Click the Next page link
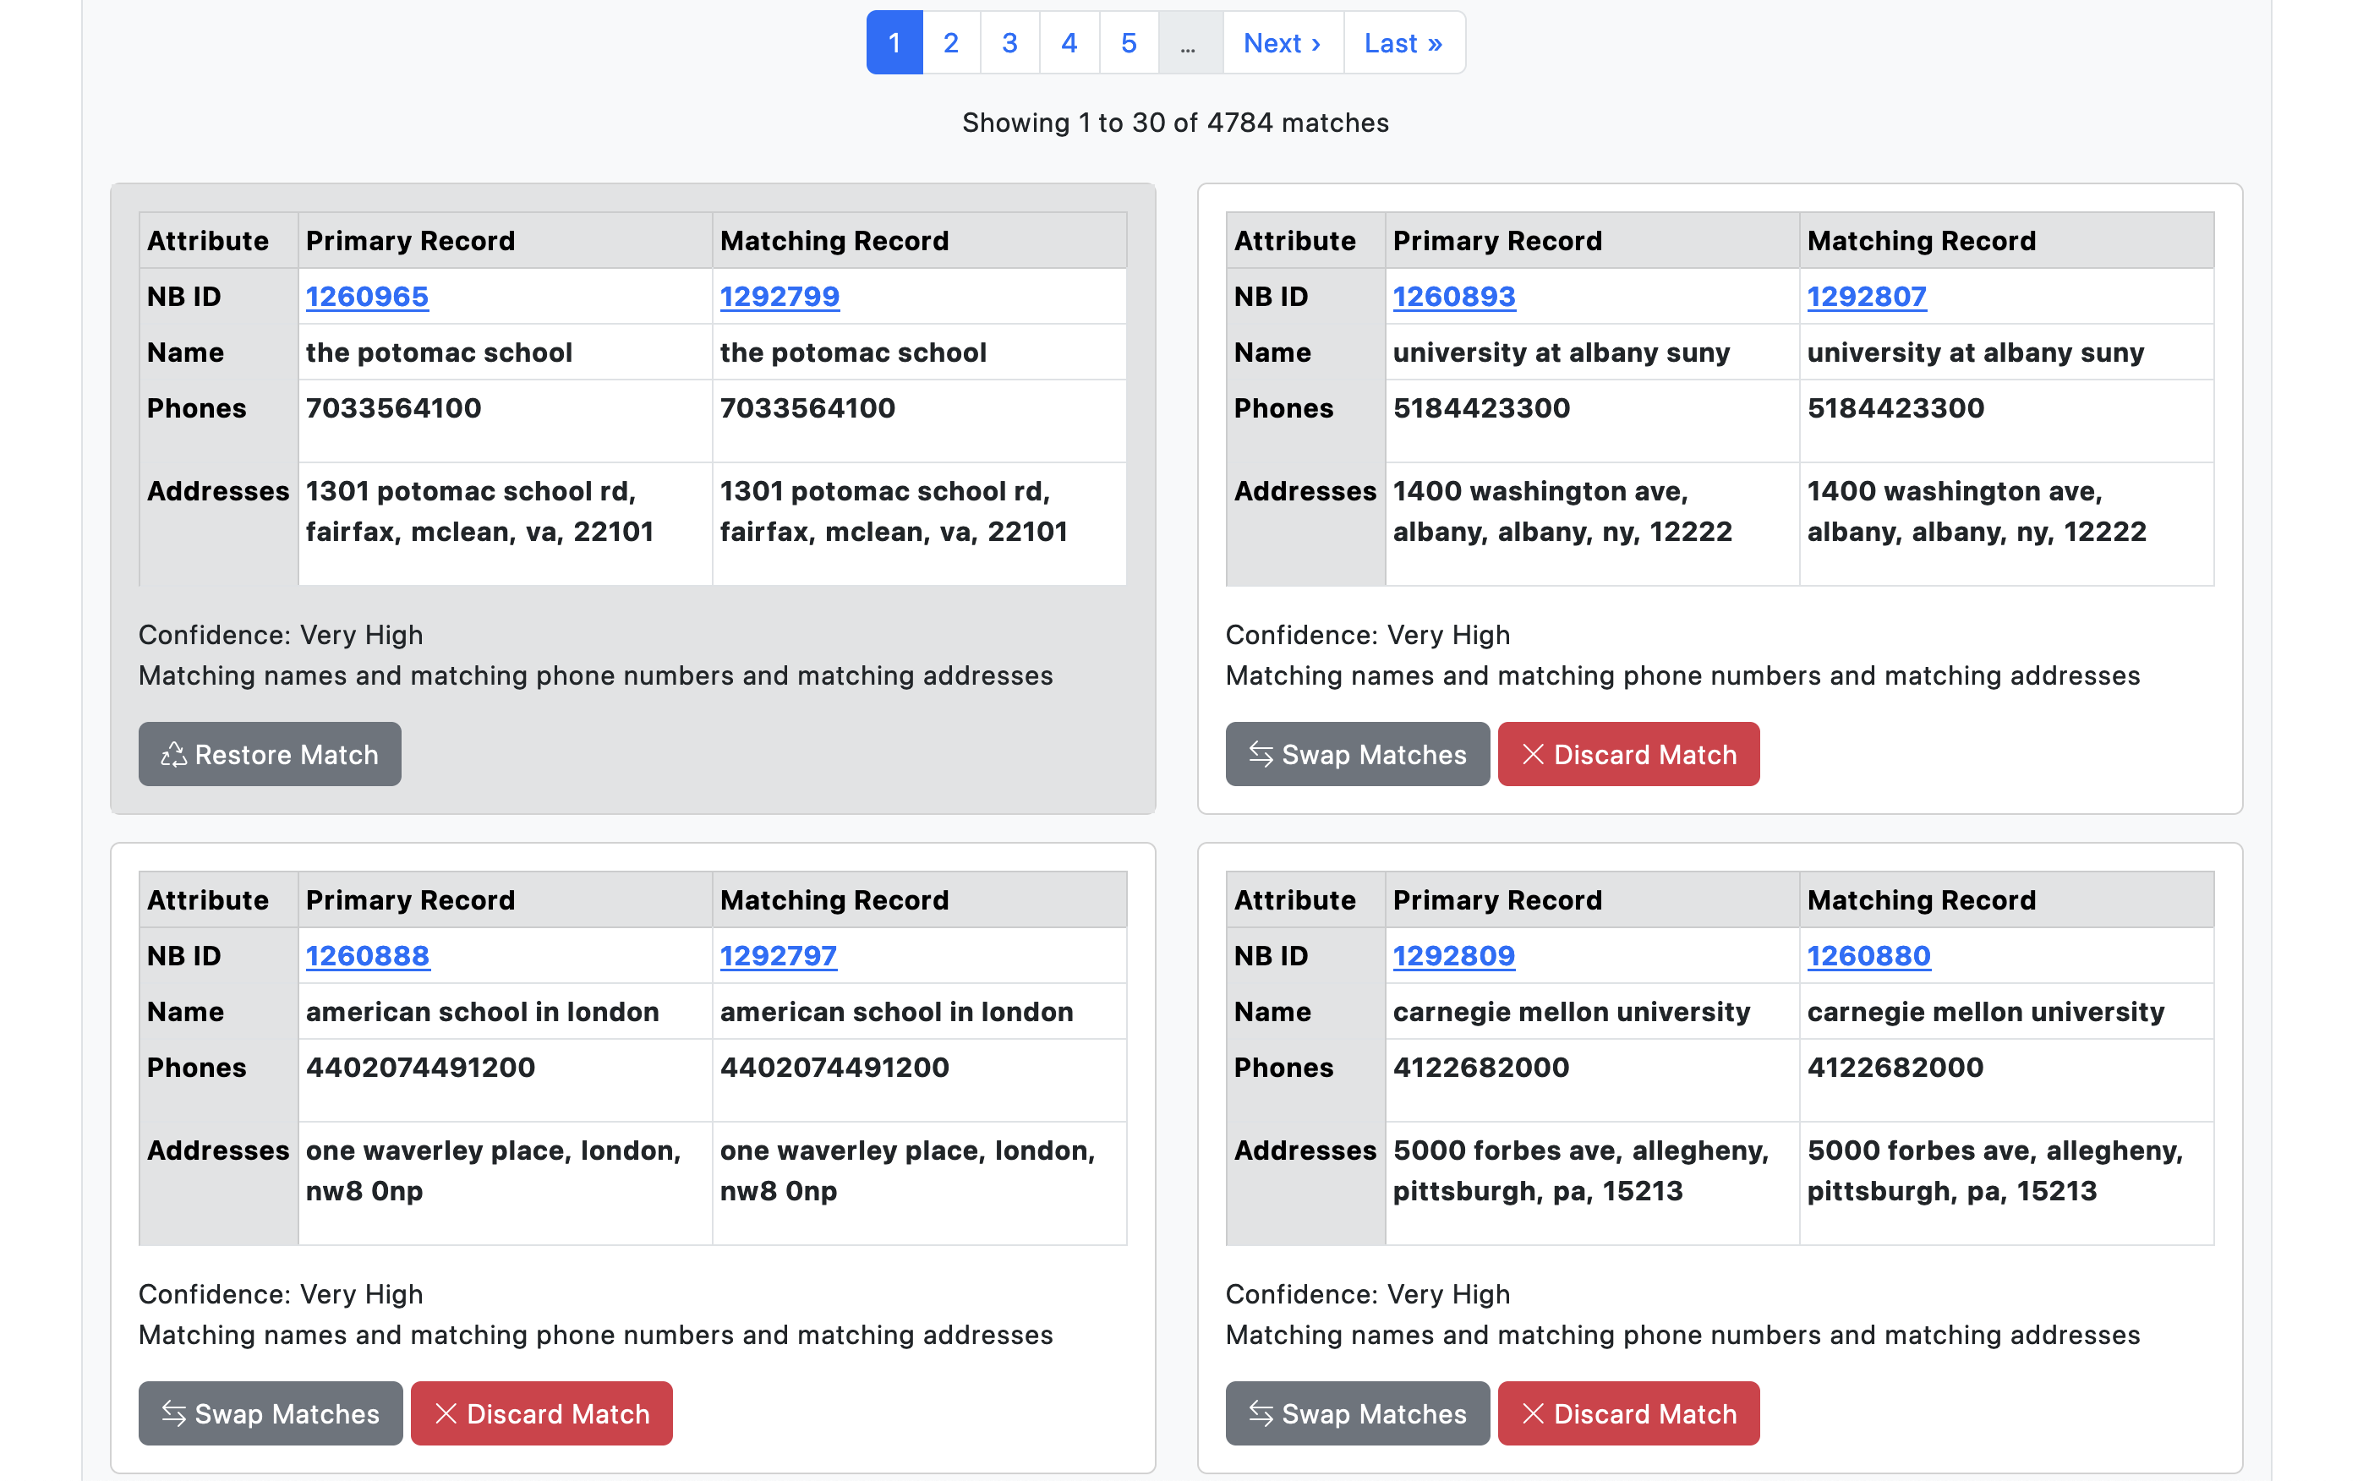Image resolution: width=2374 pixels, height=1481 pixels. [x=1282, y=43]
